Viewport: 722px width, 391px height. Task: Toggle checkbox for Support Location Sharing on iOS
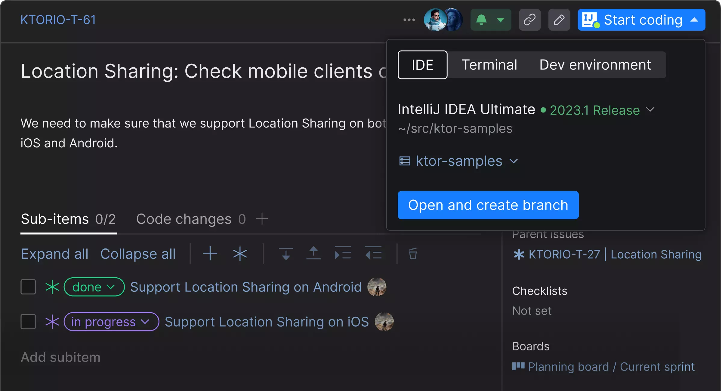coord(27,321)
